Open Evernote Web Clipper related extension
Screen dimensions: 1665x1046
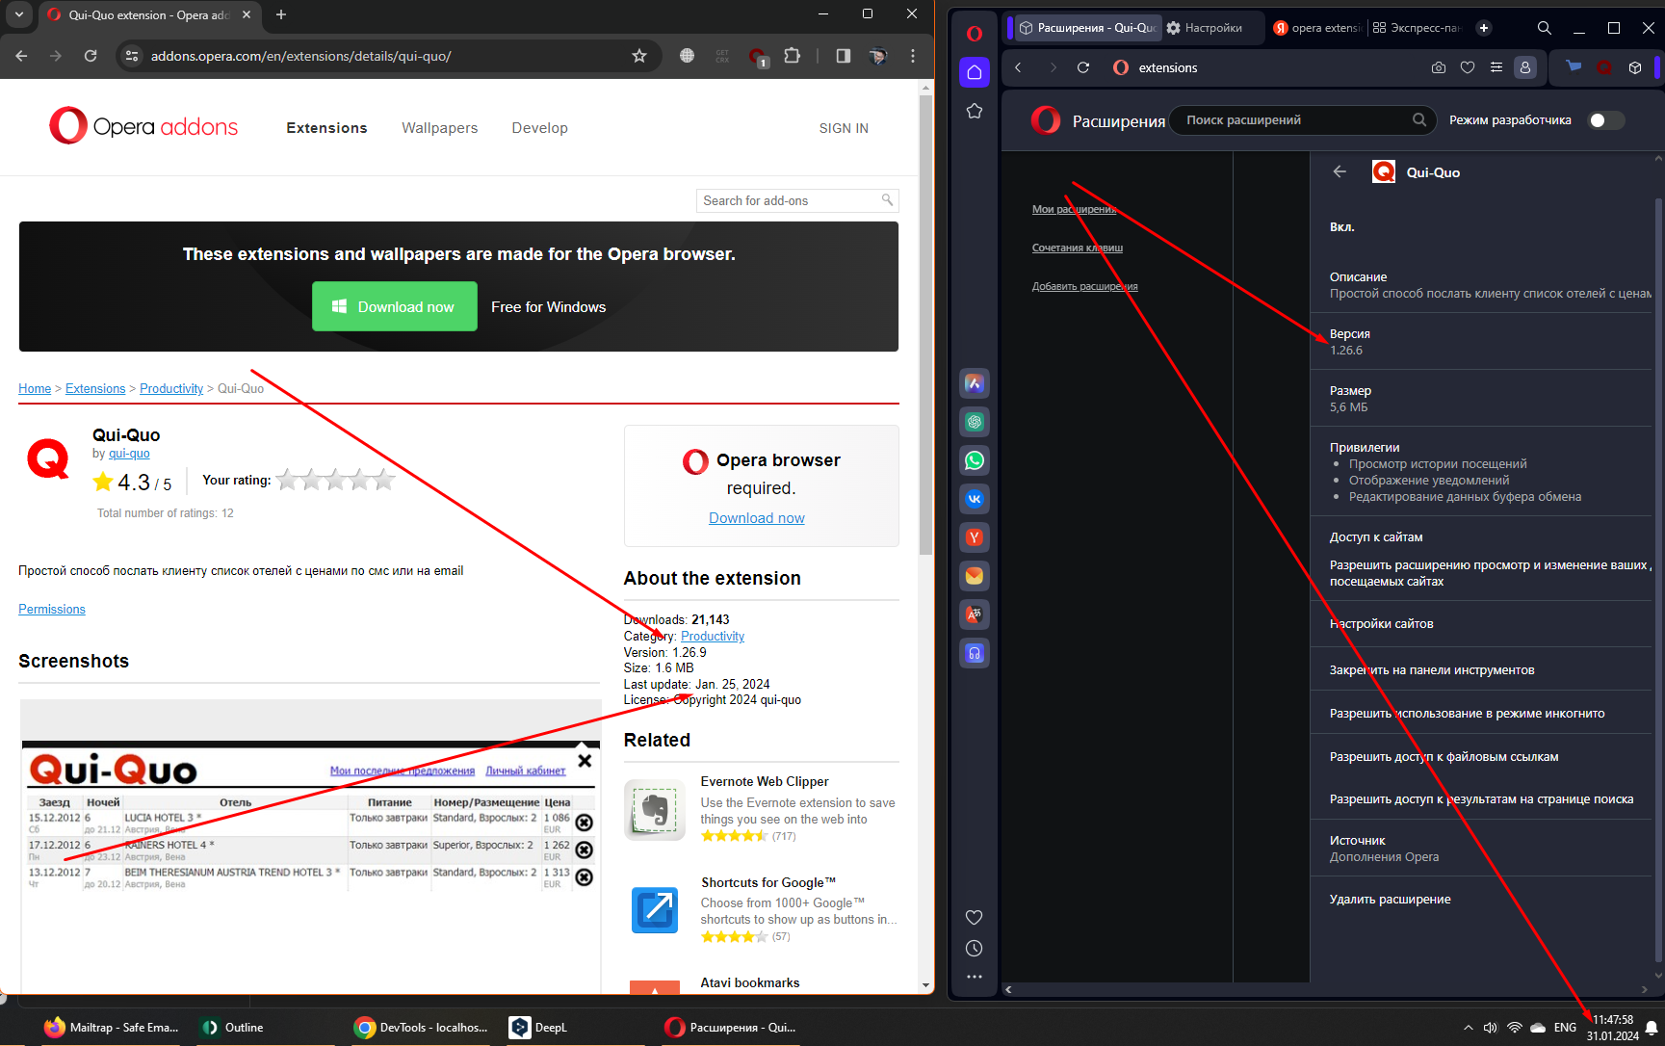point(765,781)
